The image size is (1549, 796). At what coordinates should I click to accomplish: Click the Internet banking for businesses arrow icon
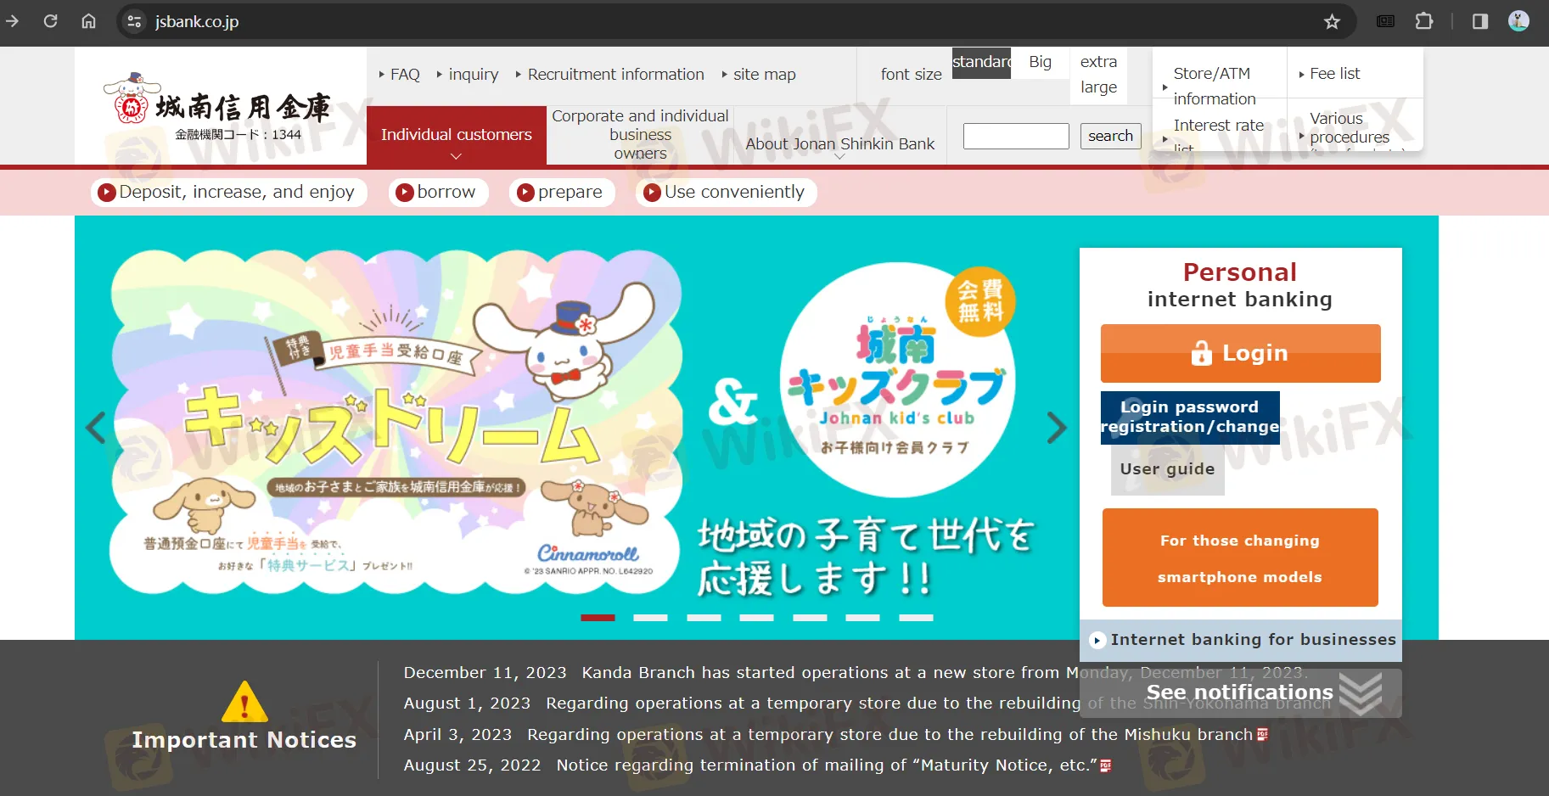(1097, 641)
